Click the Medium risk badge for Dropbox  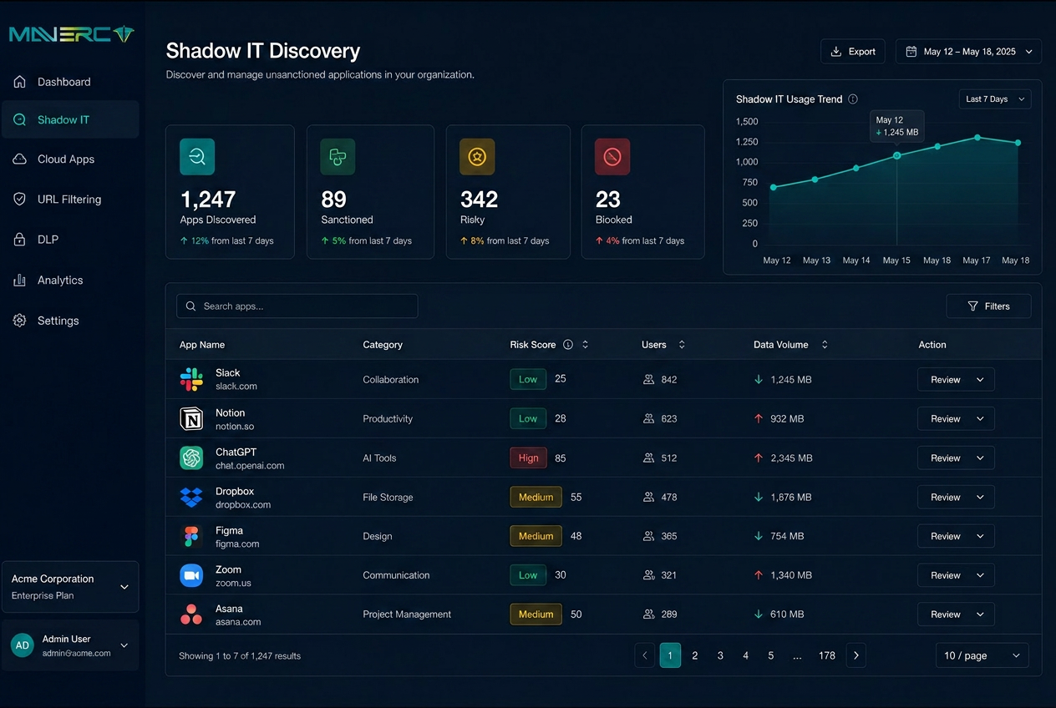pyautogui.click(x=536, y=497)
